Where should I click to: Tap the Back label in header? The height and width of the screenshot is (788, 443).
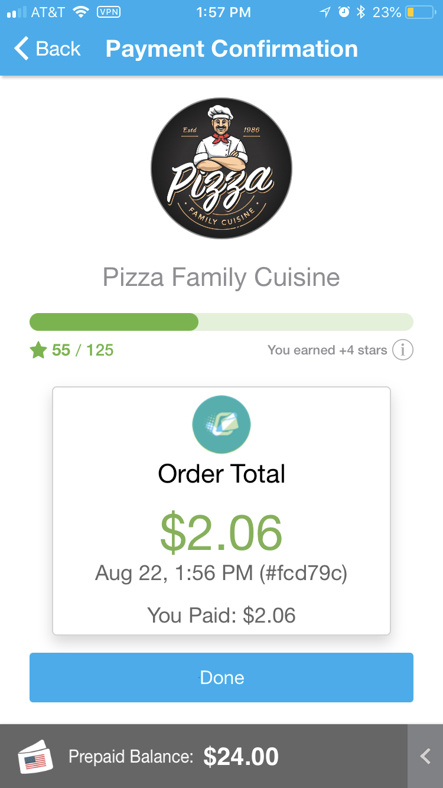58,48
